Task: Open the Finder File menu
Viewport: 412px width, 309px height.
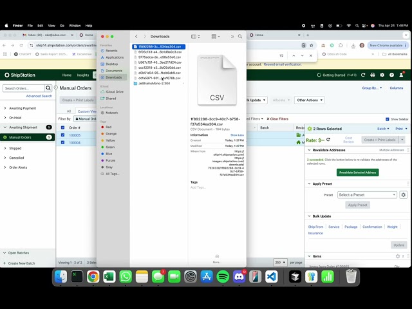Action: (x=30, y=26)
